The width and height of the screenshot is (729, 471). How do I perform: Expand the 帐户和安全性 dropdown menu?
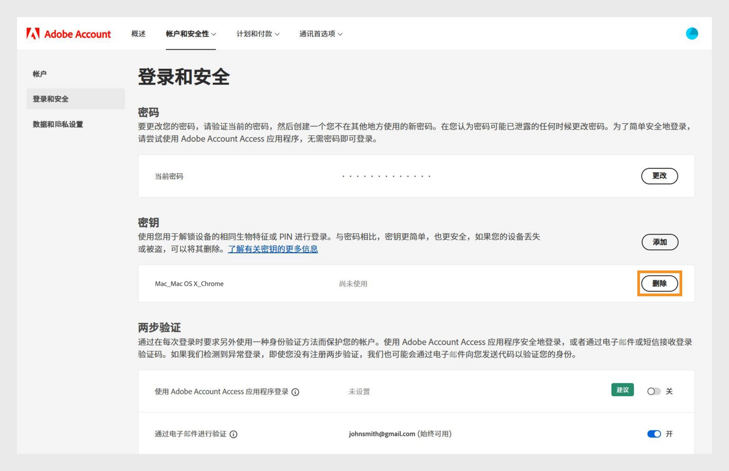point(191,34)
